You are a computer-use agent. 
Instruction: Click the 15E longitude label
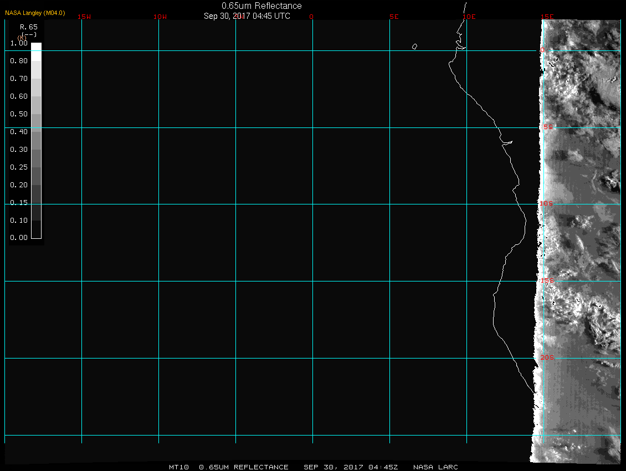547,17
